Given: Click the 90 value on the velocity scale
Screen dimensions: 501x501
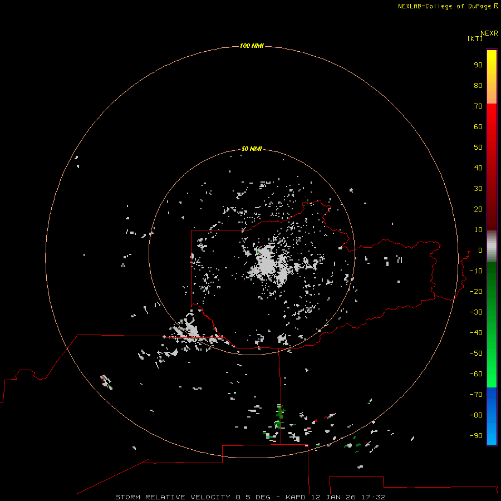Looking at the screenshot, I should click(x=478, y=65).
